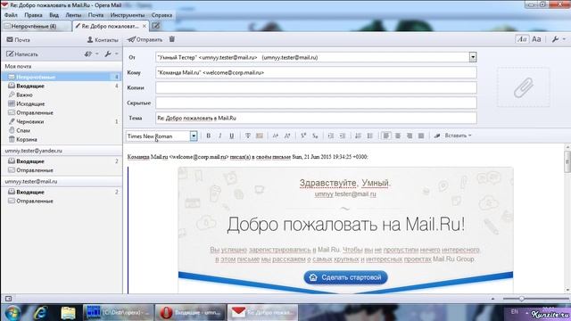Image resolution: width=571 pixels, height=321 pixels.
Task: Center-align the text
Action: coord(398,136)
